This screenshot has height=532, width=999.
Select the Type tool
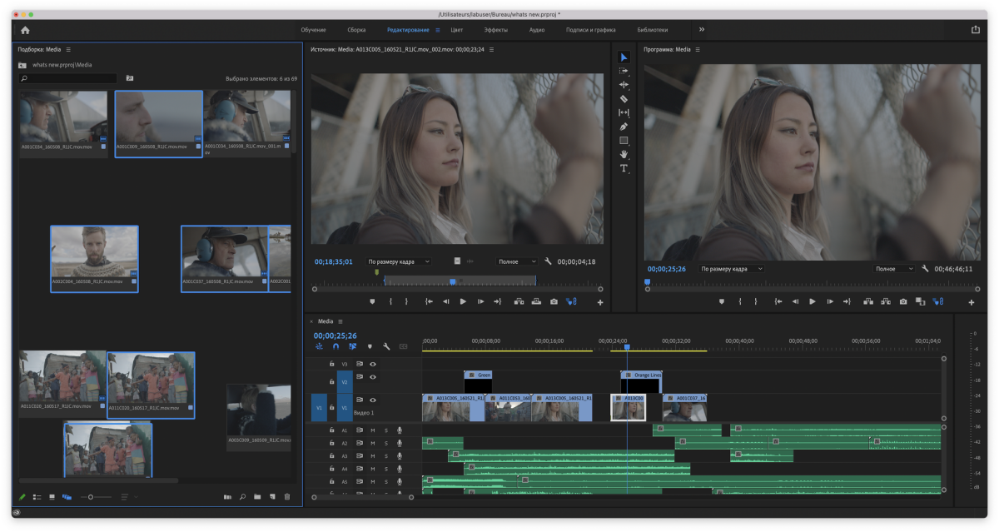click(624, 168)
